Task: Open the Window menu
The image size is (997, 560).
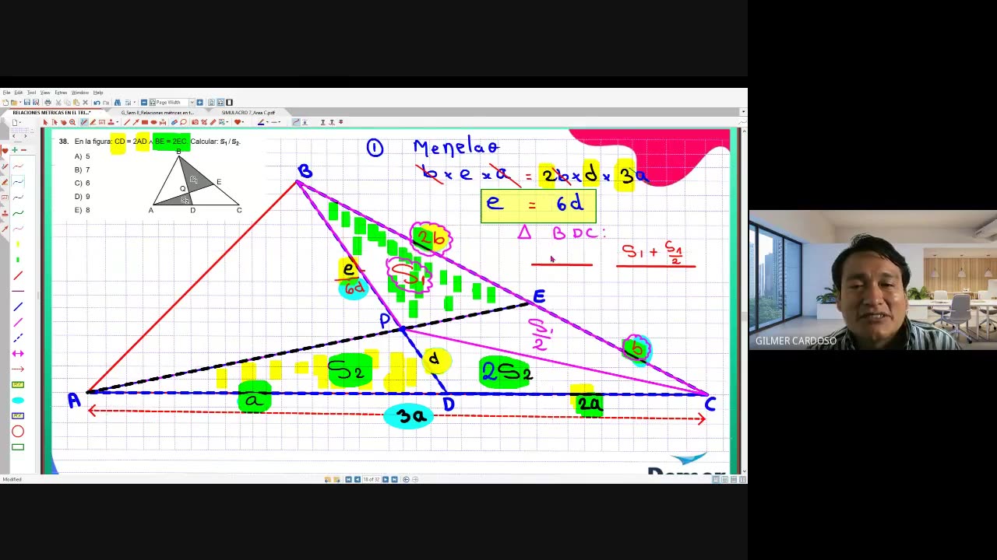Action: click(80, 93)
